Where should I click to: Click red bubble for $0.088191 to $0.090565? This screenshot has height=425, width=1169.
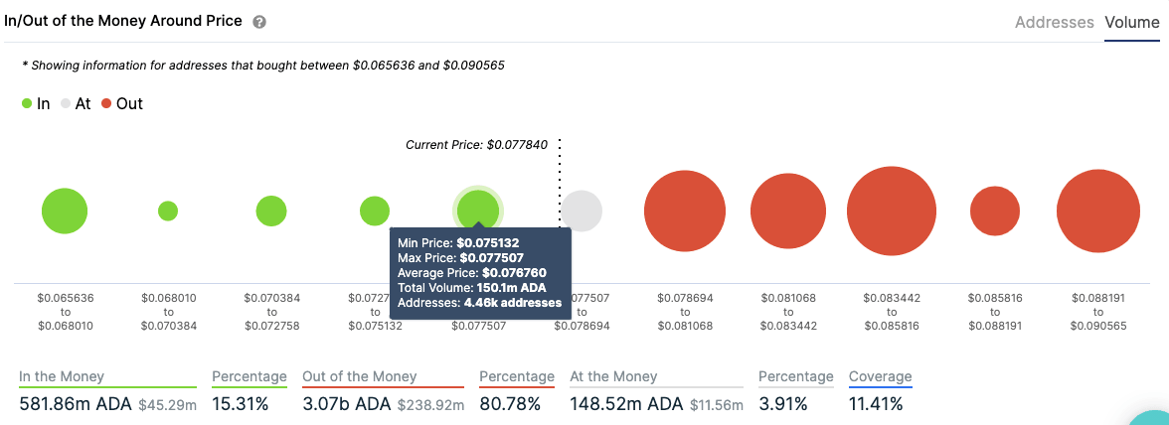pos(1098,211)
